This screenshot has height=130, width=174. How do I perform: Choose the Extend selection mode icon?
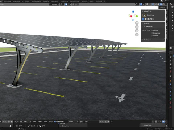146,19
